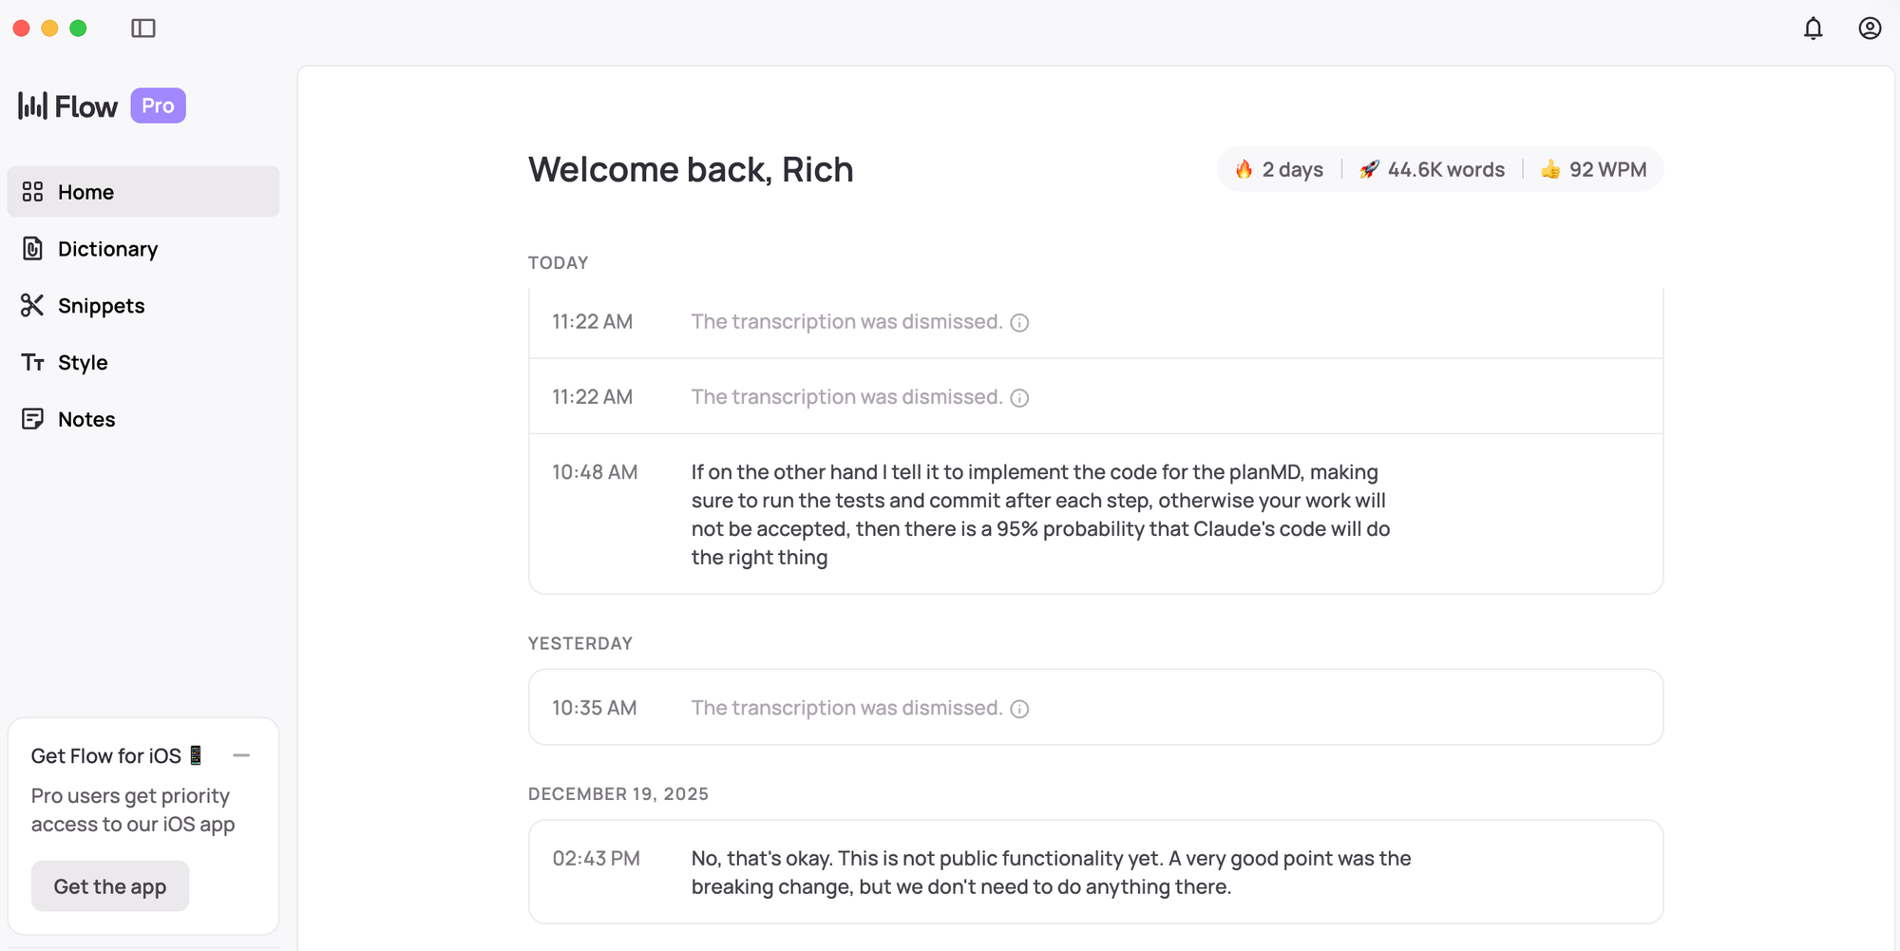This screenshot has height=951, width=1900.
Task: Open the notifications bell
Action: pos(1813,29)
